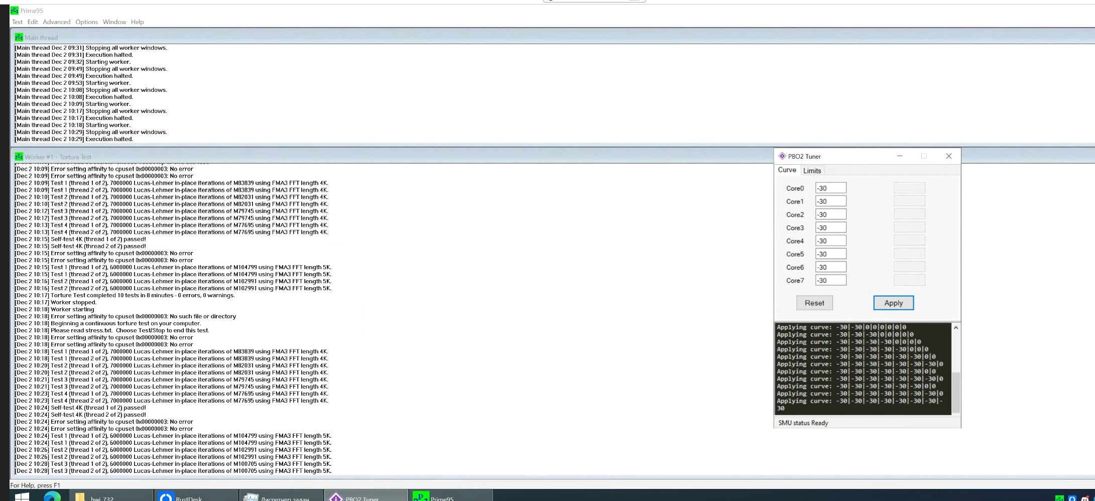Viewport: 1095px width, 501px height.
Task: Click the Core0 label in PBO2 Tuner
Action: 795,188
